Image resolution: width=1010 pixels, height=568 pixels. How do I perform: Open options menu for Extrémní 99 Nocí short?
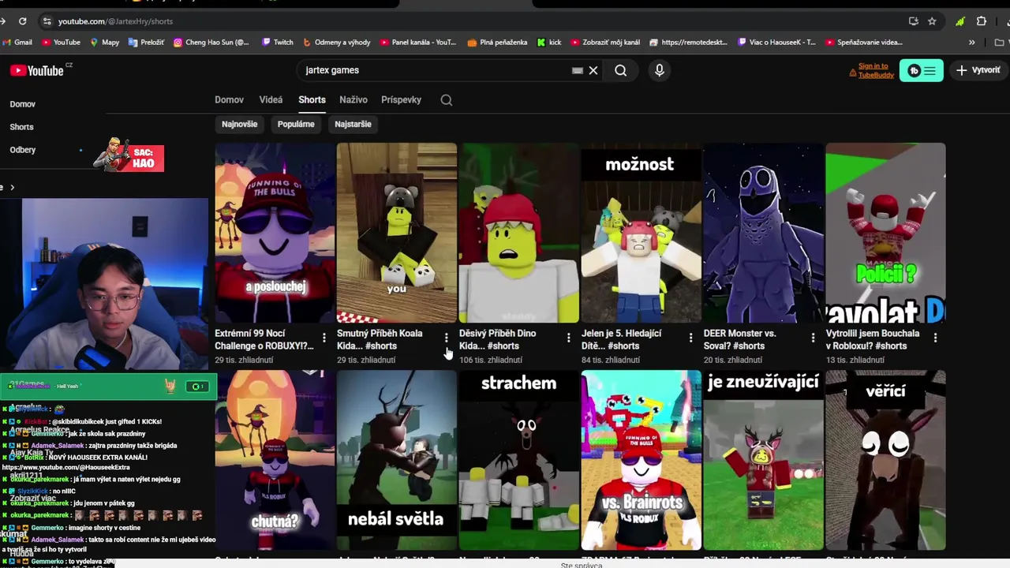coord(324,338)
